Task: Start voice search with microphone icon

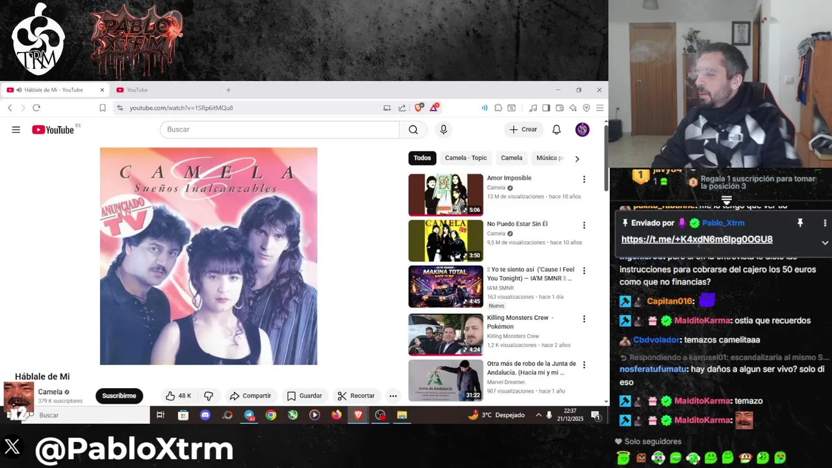Action: [x=443, y=129]
